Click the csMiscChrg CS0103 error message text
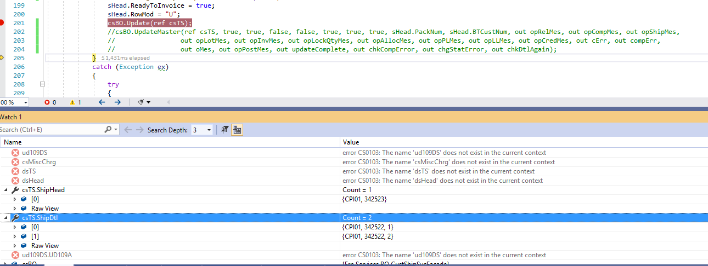This screenshot has width=708, height=266. 448,162
